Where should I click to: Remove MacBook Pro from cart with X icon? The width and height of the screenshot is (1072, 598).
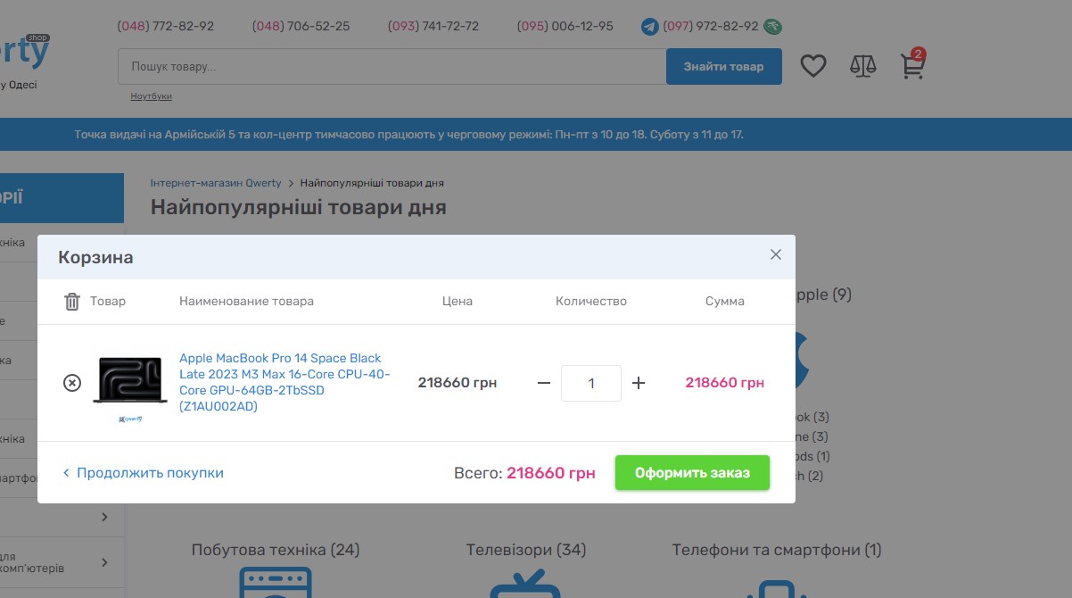(72, 383)
